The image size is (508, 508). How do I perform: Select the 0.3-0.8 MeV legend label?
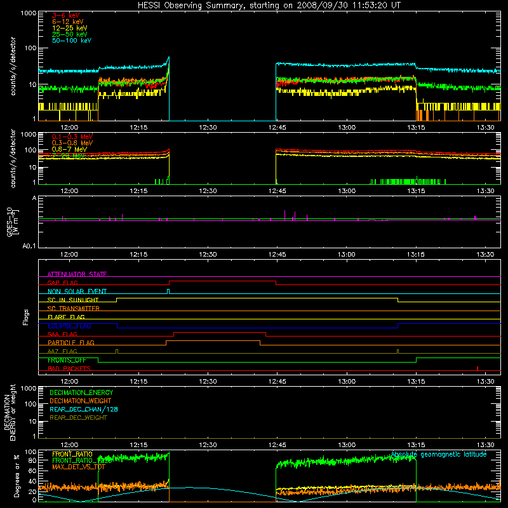coord(72,143)
